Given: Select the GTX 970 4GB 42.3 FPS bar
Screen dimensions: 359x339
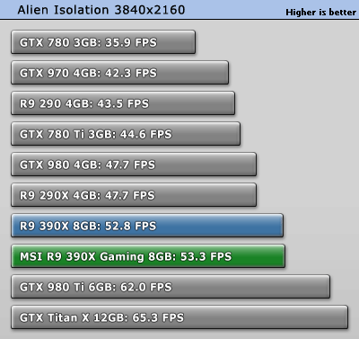Looking at the screenshot, I should pyautogui.click(x=120, y=73).
